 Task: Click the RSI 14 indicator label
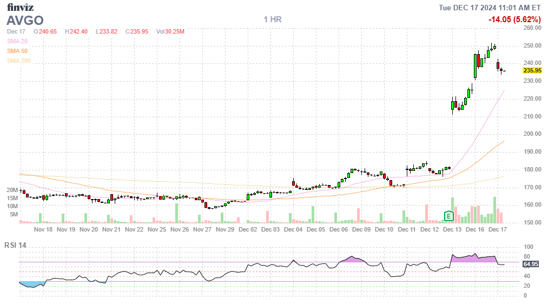(x=15, y=246)
